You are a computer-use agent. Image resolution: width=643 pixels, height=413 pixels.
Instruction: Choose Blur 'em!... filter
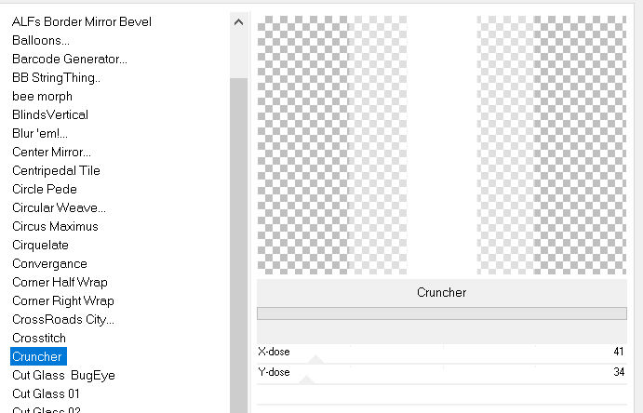(40, 133)
